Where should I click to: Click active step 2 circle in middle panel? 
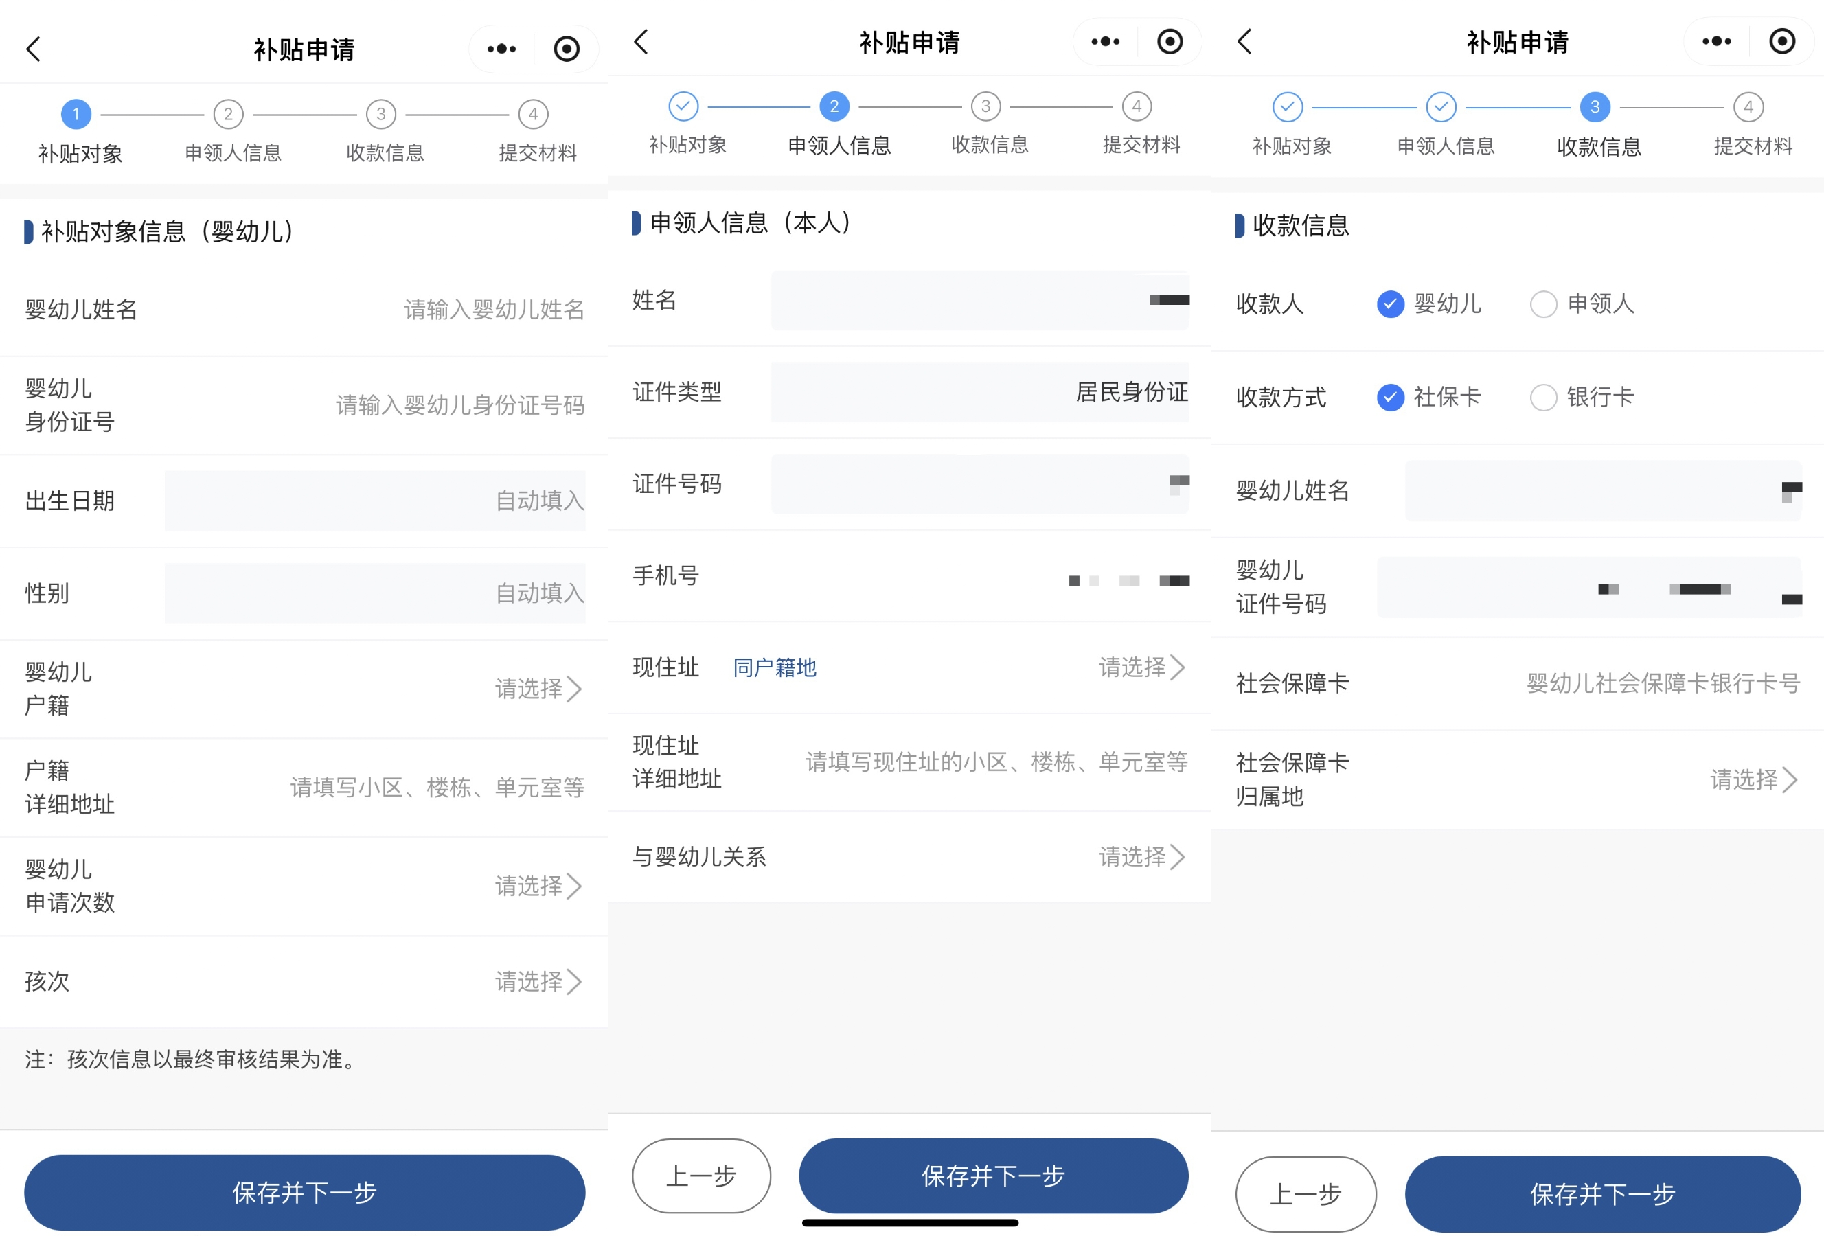tap(834, 106)
